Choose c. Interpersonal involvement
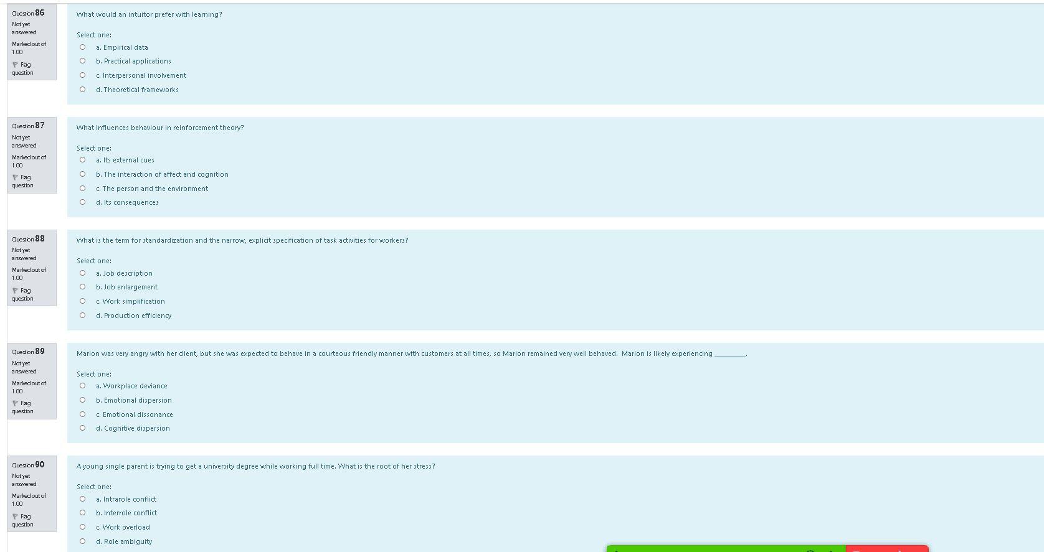 click(82, 75)
